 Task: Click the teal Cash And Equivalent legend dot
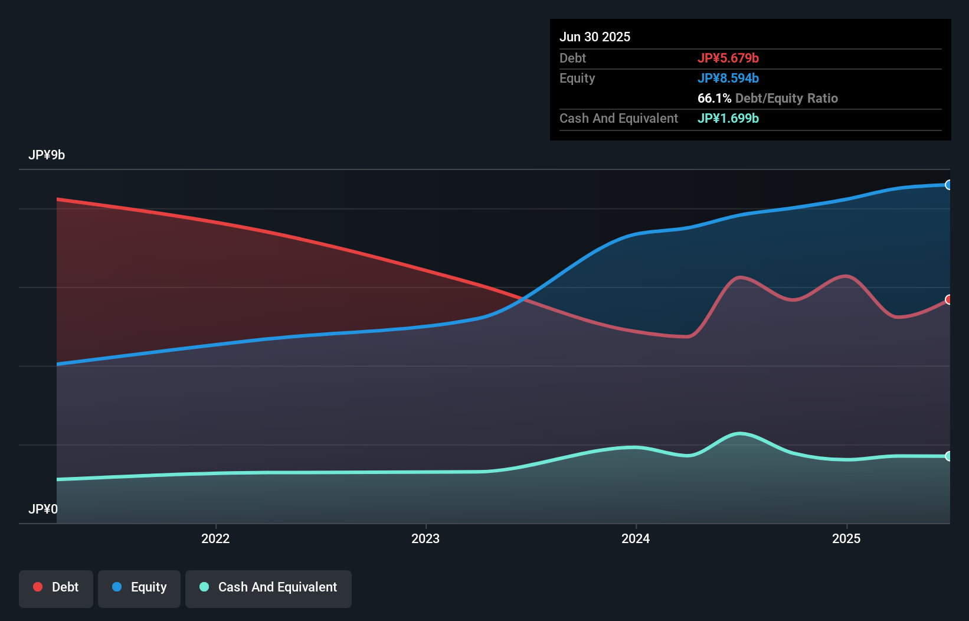[204, 587]
